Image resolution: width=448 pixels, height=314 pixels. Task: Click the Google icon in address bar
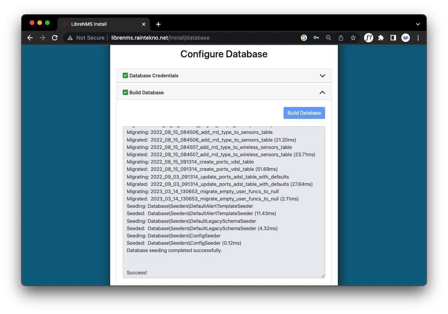pyautogui.click(x=304, y=38)
